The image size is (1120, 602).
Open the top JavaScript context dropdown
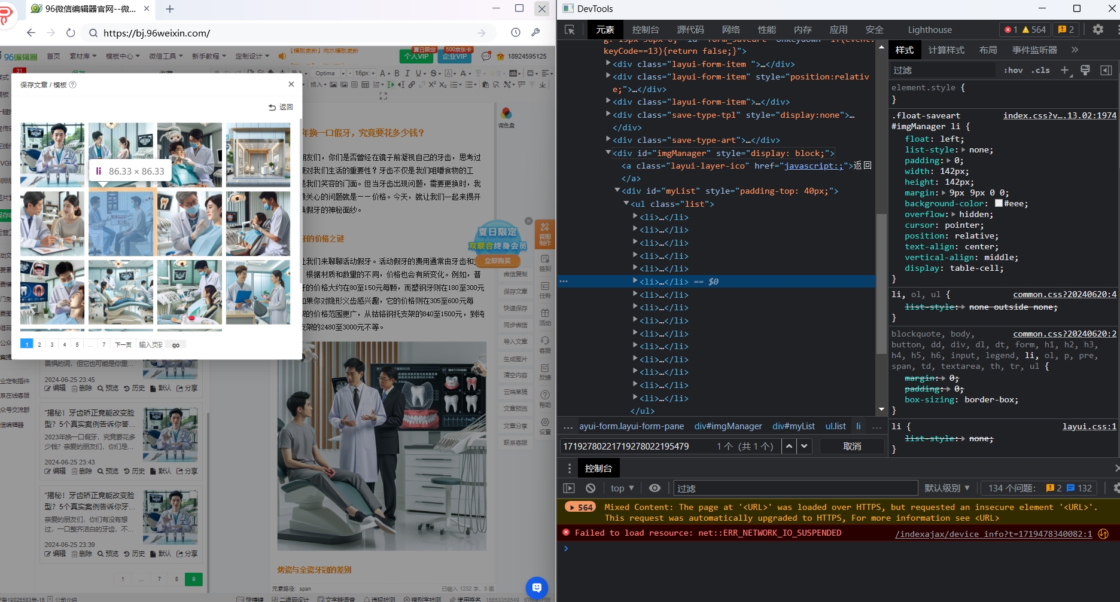point(622,488)
